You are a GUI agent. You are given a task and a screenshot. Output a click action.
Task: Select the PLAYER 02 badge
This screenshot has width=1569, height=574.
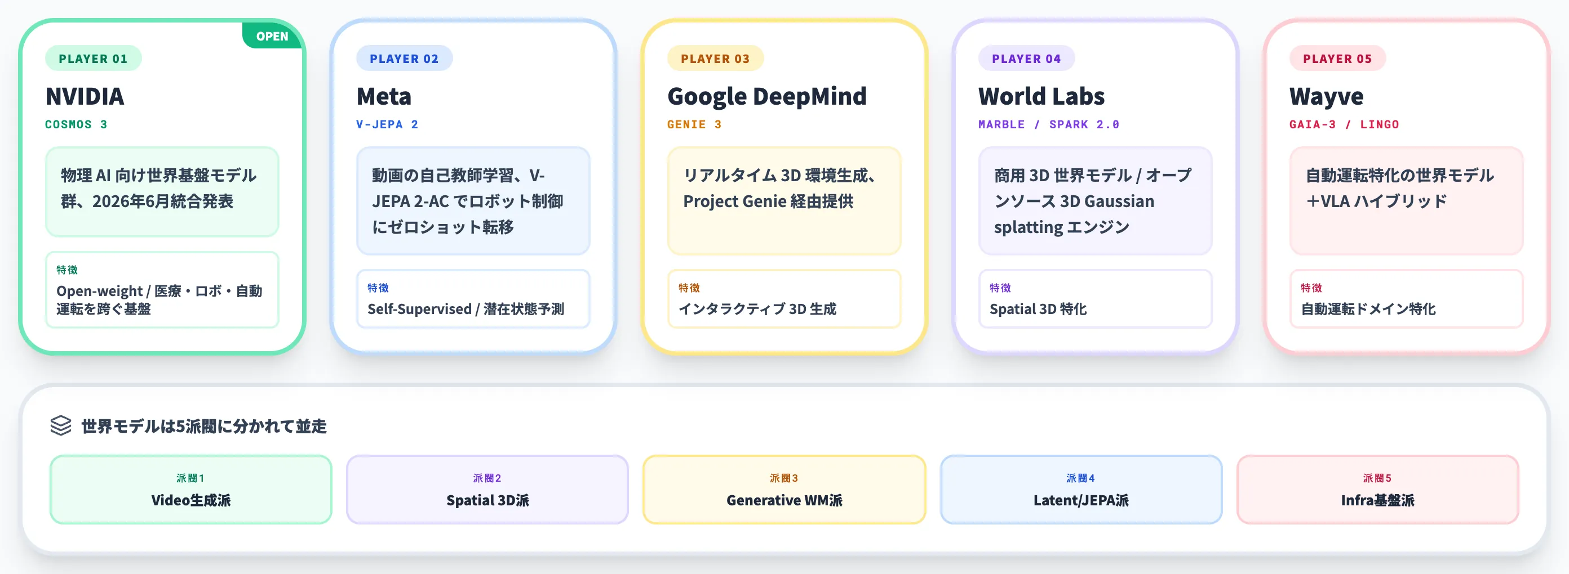click(405, 59)
